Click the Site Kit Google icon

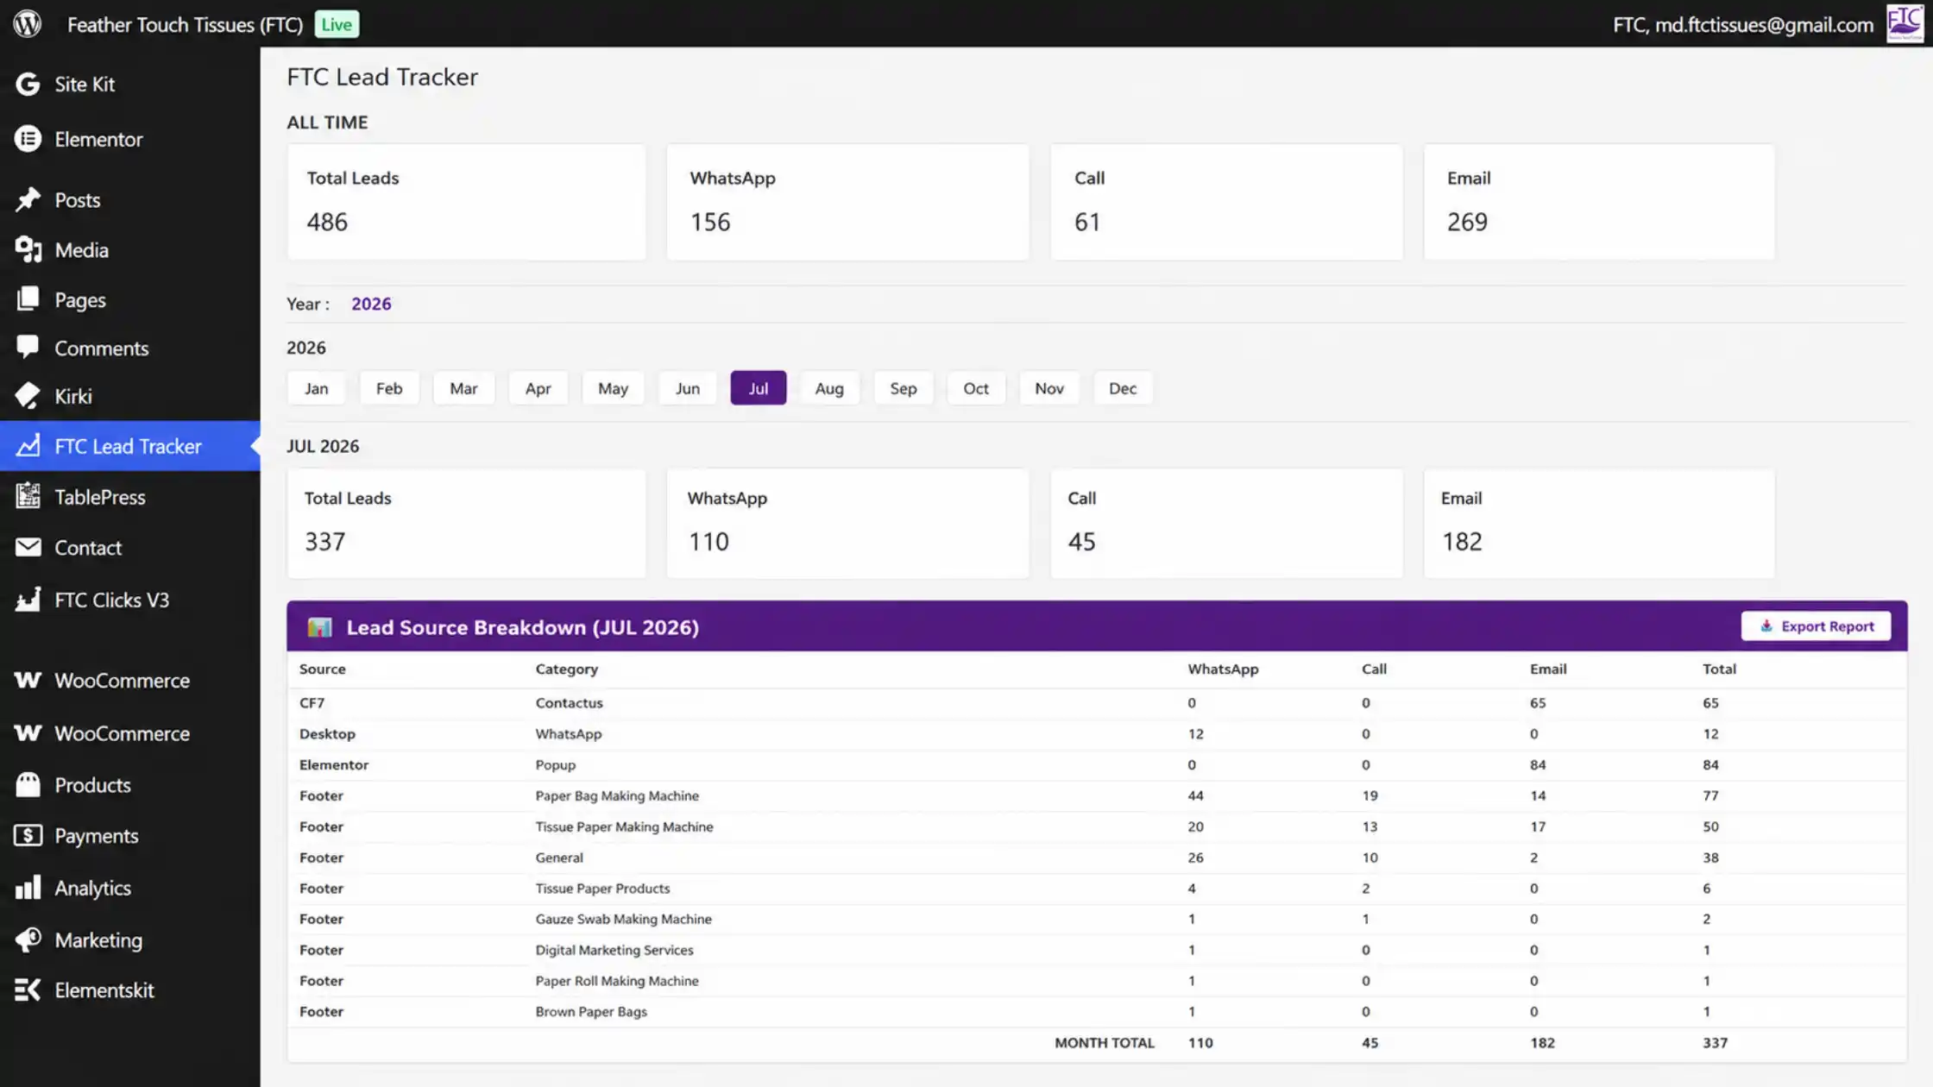28,84
